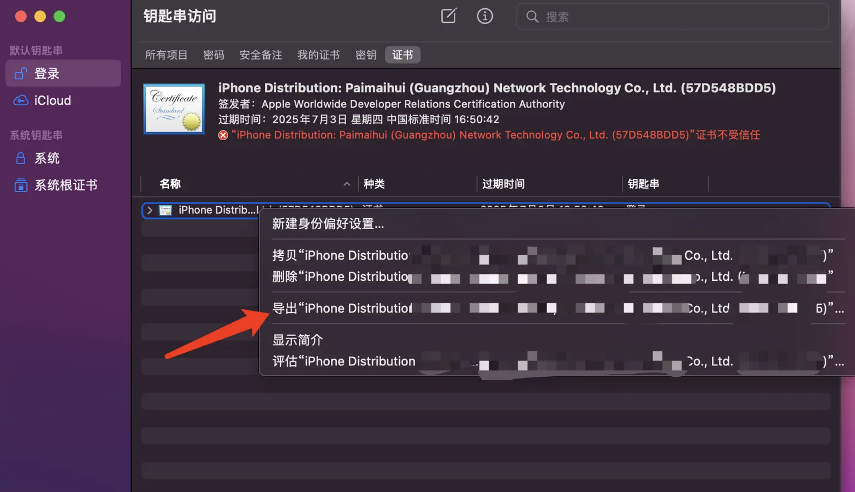
Task: Switch to the 证书 tab
Action: tap(403, 55)
